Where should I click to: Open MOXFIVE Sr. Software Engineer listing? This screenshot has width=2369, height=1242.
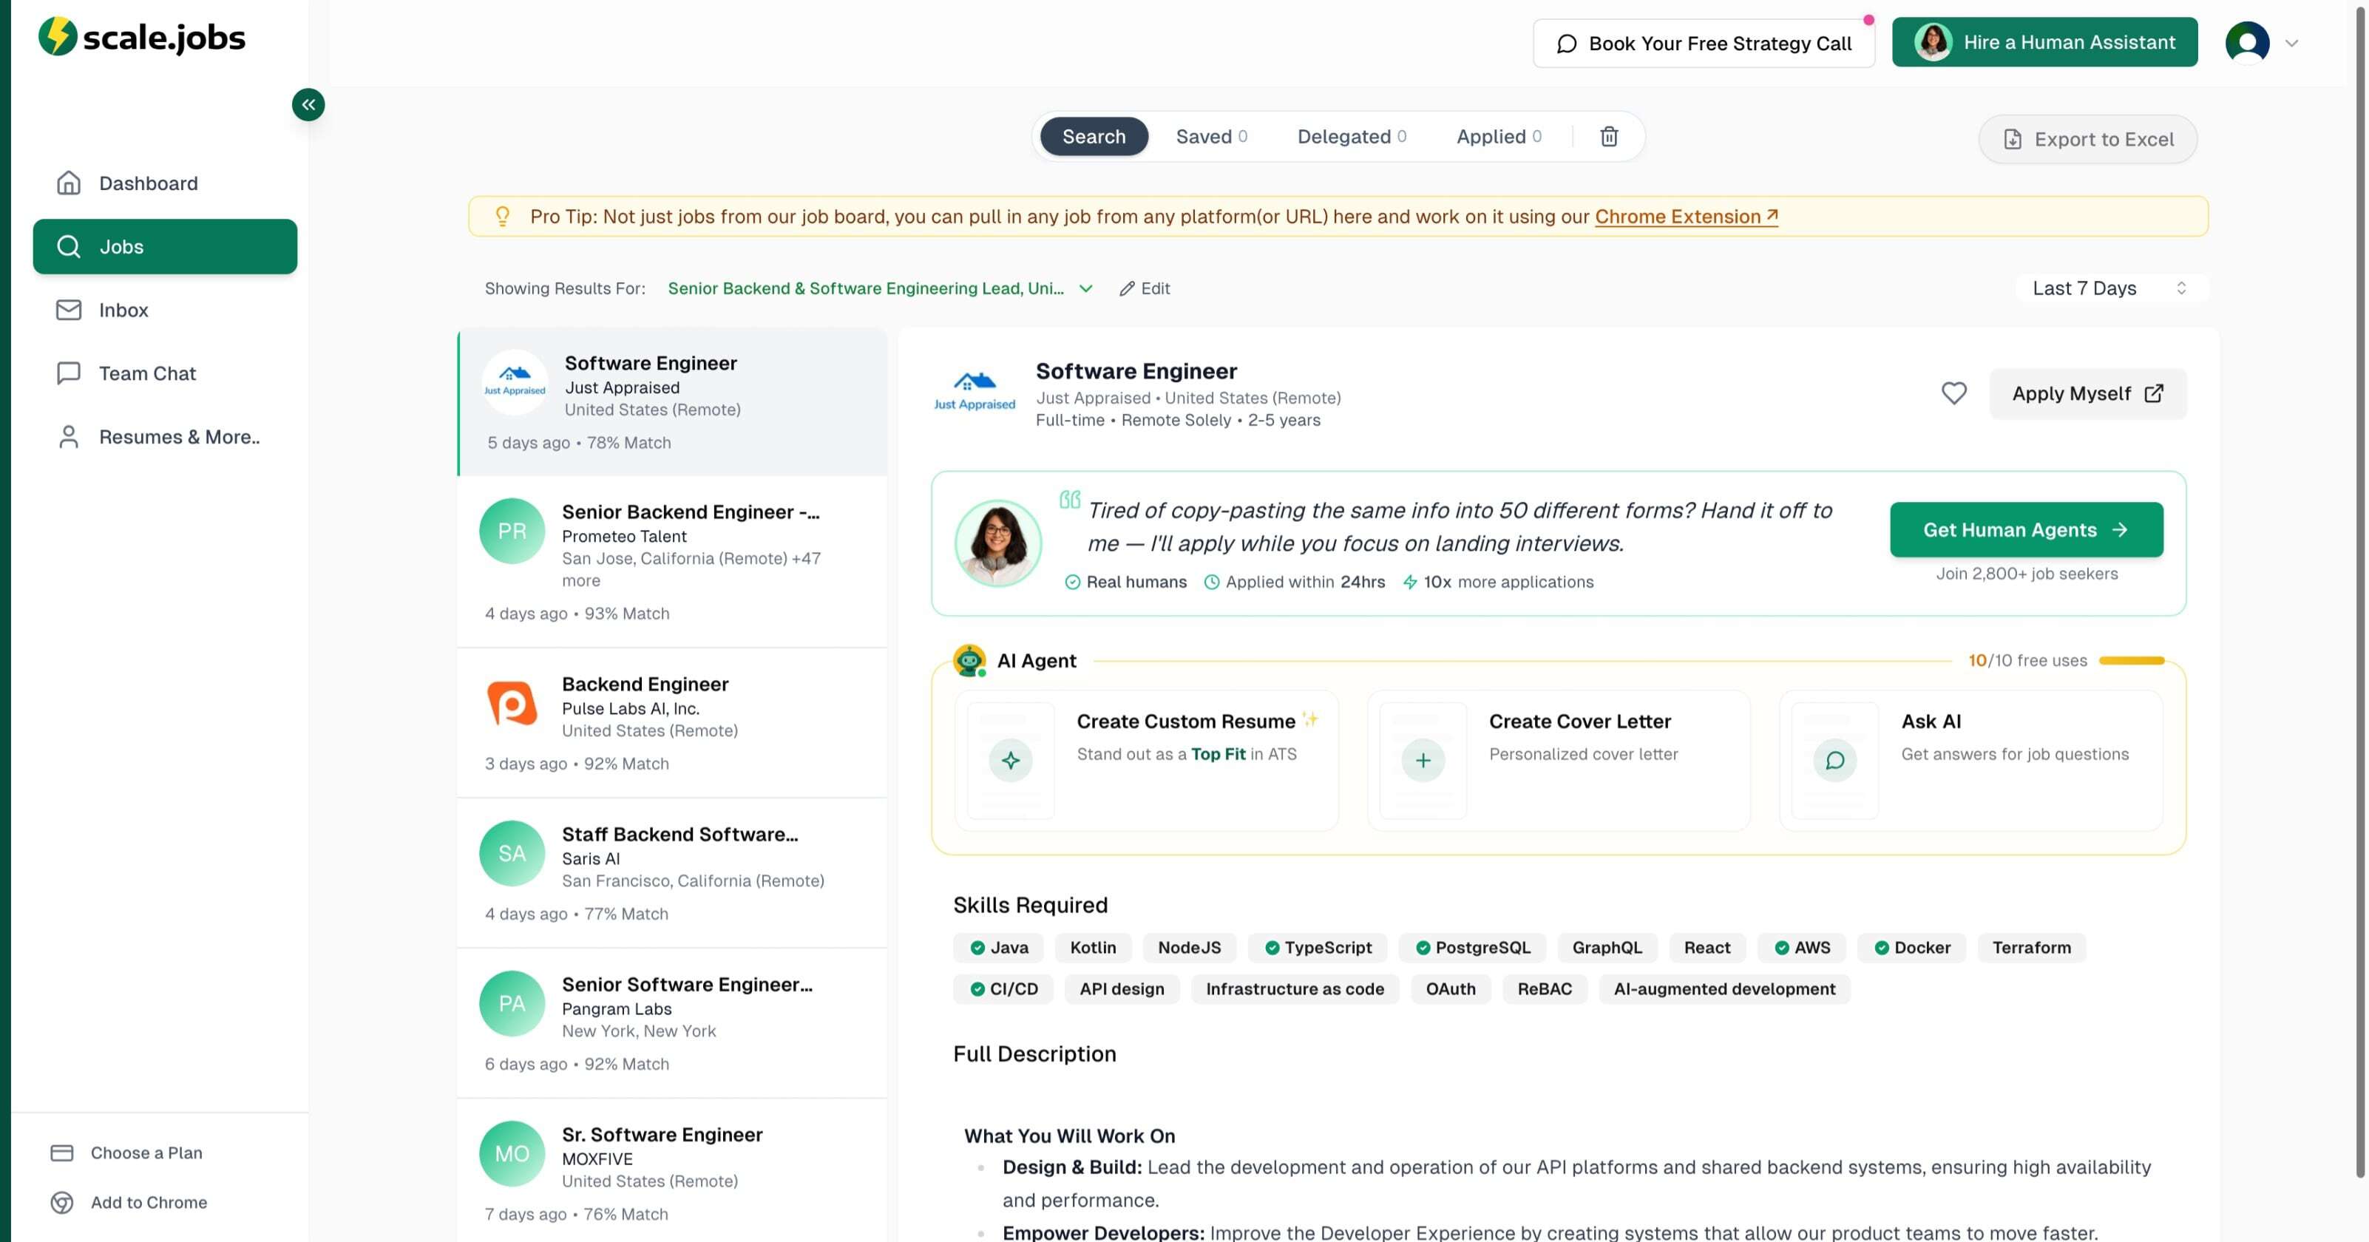tap(672, 1171)
